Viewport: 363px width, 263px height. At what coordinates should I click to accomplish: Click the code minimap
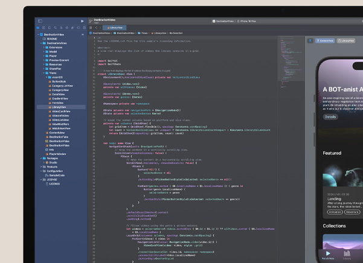[x=291, y=62]
